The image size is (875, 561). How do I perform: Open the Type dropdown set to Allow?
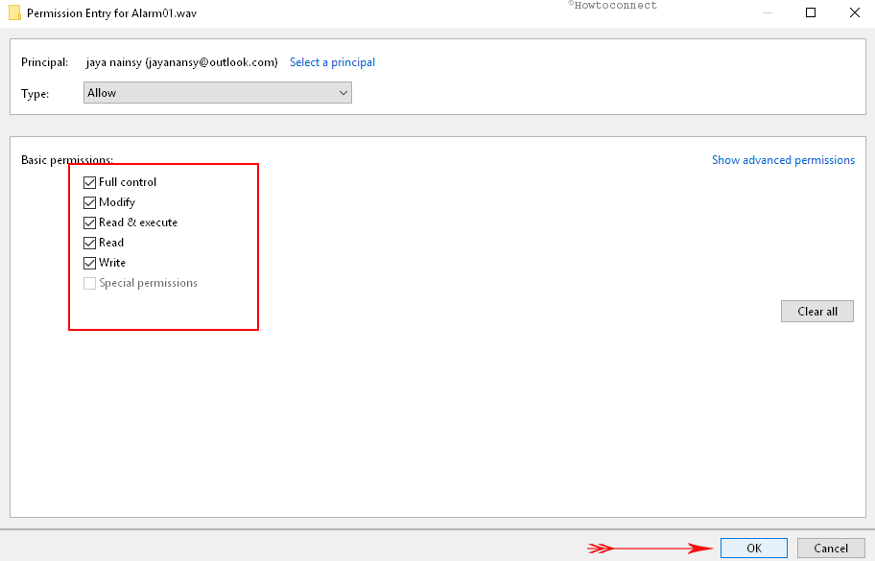point(218,93)
